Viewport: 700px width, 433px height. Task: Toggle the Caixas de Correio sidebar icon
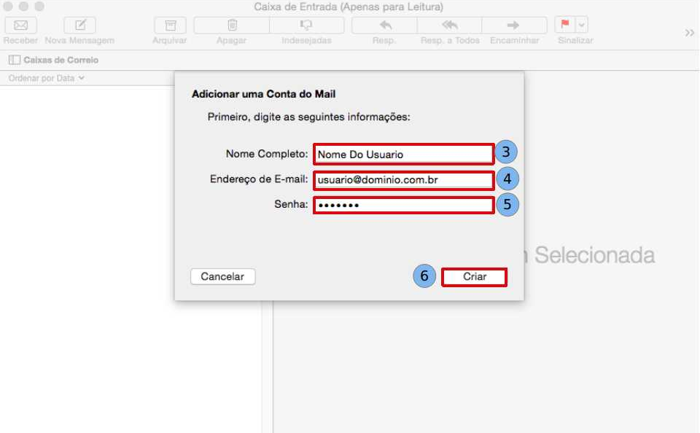click(15, 60)
